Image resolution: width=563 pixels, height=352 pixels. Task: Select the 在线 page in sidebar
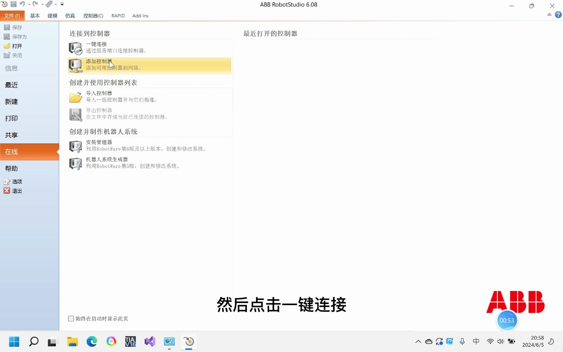[x=30, y=152]
